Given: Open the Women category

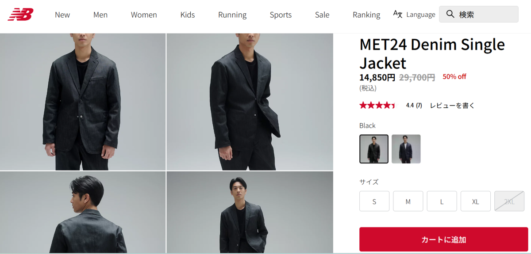Looking at the screenshot, I should 144,15.
